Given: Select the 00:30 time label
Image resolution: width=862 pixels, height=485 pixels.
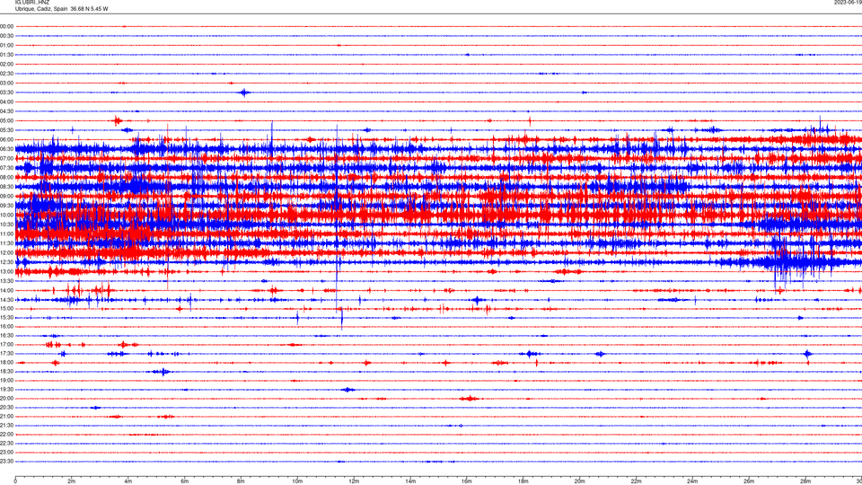Looking at the screenshot, I should (x=6, y=36).
